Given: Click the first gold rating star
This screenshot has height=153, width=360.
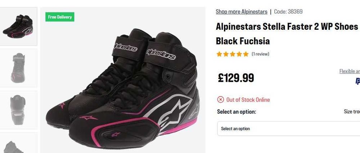Looking at the screenshot, I should click(219, 54).
